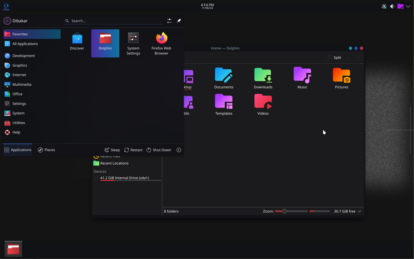The image size is (414, 259).
Task: Toggle the search filter options button
Action: (x=169, y=21)
